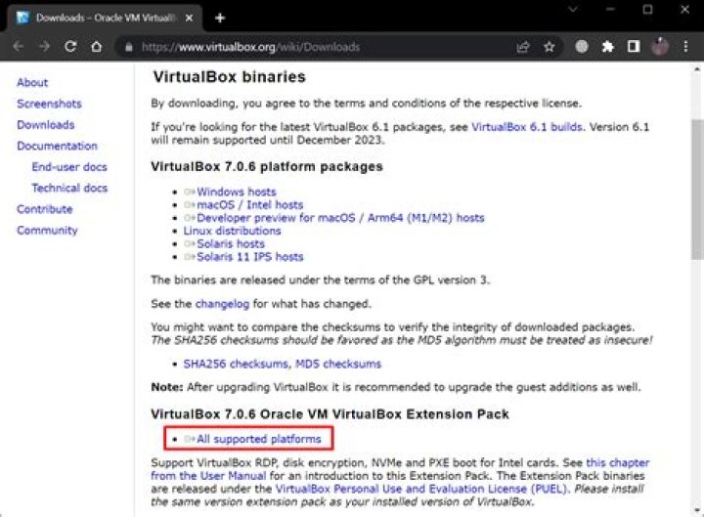
Task: Open the MD5 checksums link
Action: point(338,364)
